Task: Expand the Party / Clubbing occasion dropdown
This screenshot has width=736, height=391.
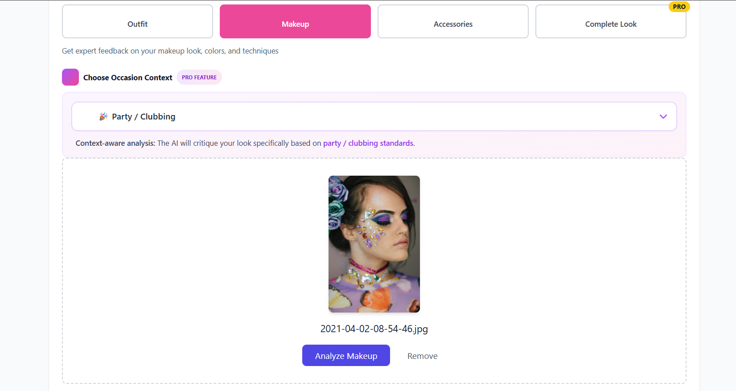Action: point(374,116)
